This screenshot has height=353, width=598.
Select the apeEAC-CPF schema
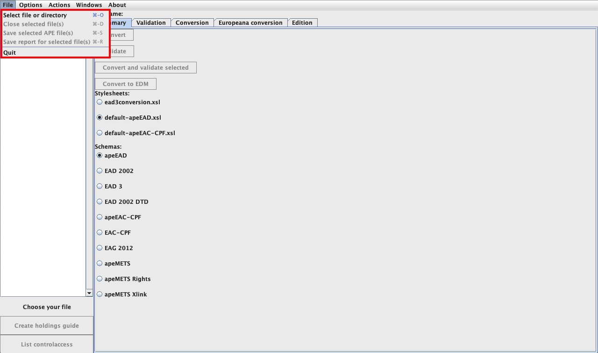coord(119,217)
